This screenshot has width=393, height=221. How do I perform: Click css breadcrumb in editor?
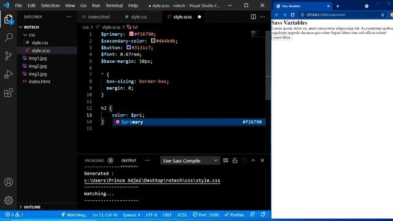(x=85, y=27)
